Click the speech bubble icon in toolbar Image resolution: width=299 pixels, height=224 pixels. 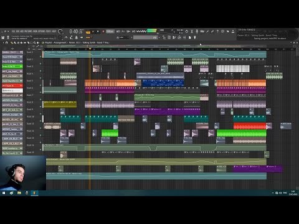(x=222, y=31)
